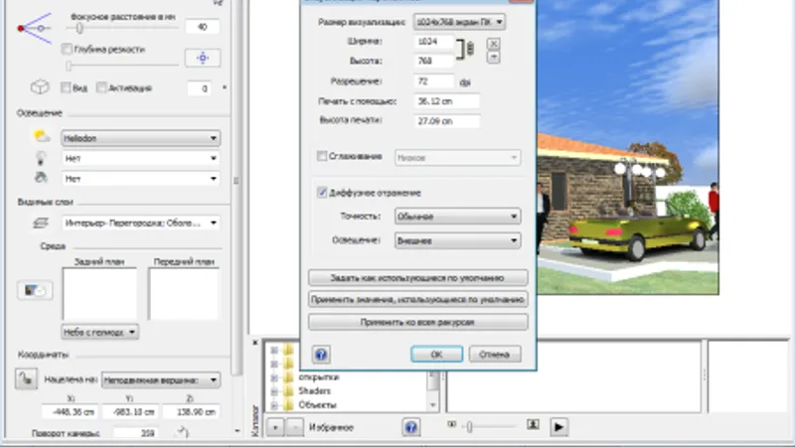Close the catalog panel with the x
This screenshot has height=447, width=795.
tap(255, 343)
